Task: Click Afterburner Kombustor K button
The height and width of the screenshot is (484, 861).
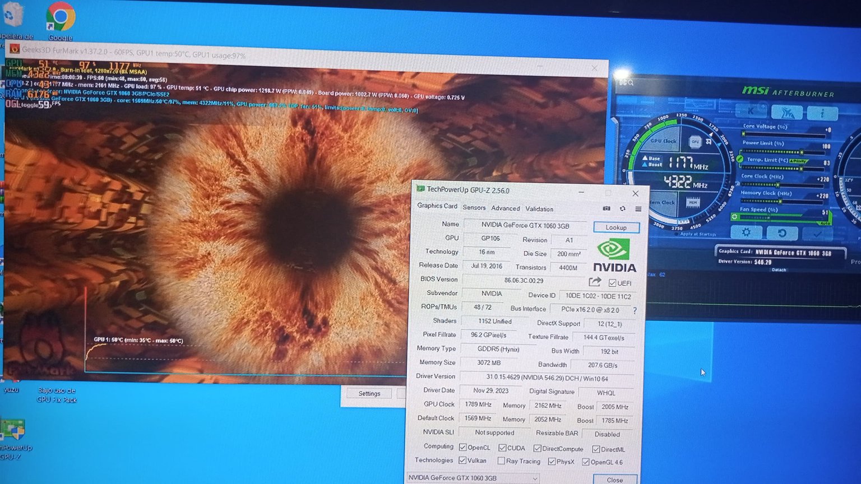Action: pos(751,110)
